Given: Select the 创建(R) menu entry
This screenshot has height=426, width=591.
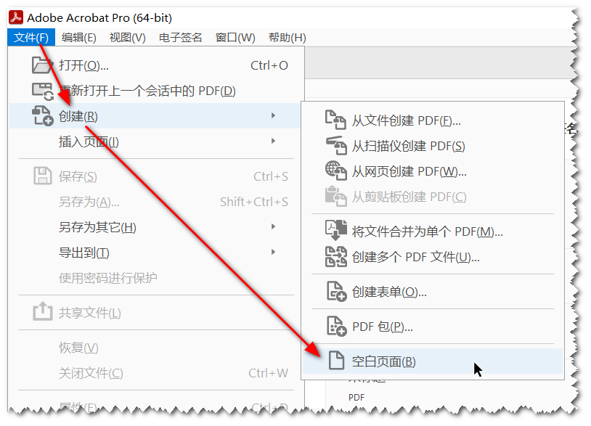Looking at the screenshot, I should (x=155, y=116).
